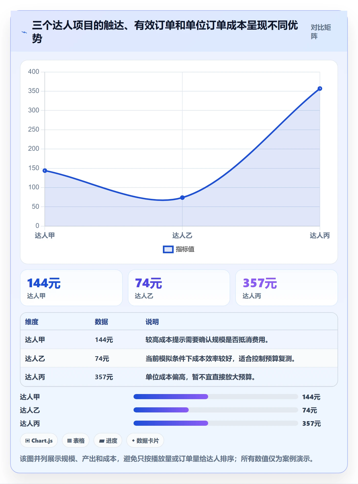
Task: Click the 达人丙 progress bar
Action: point(216,423)
